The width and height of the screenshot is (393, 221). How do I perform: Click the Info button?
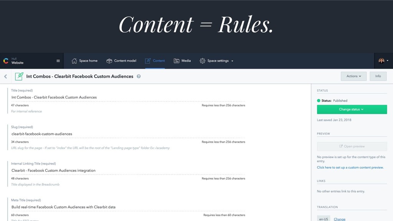(378, 76)
